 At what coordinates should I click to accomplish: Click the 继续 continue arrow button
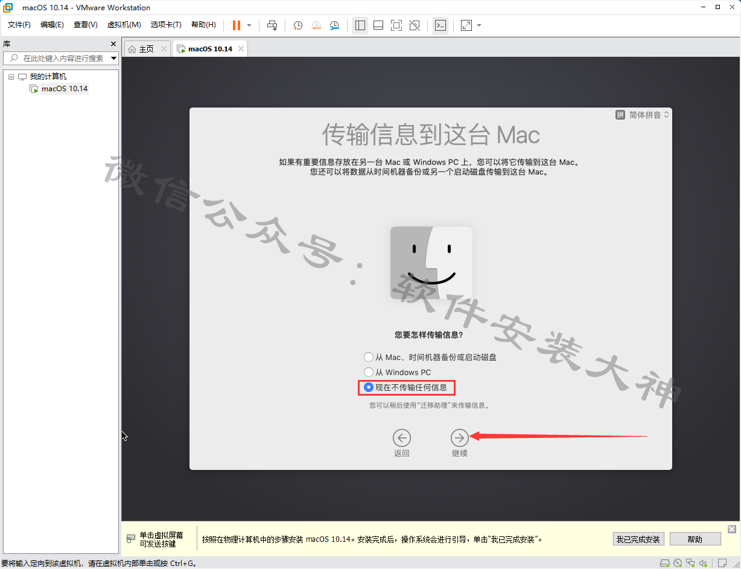point(460,438)
